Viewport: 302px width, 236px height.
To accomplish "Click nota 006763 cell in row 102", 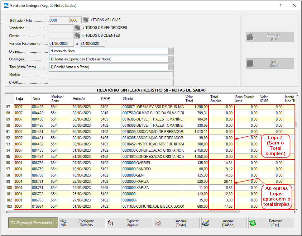I will (41, 200).
